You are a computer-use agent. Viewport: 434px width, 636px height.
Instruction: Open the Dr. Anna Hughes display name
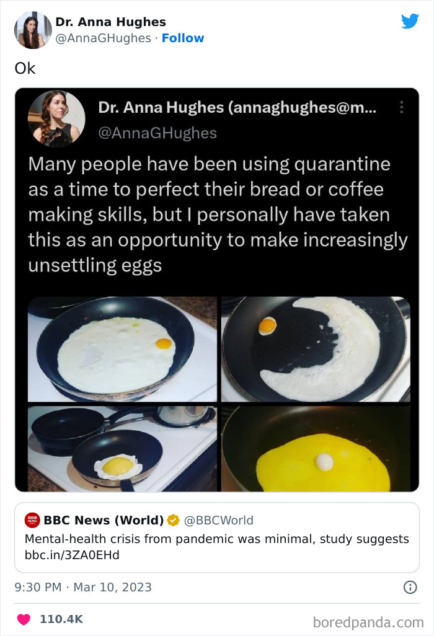click(111, 22)
